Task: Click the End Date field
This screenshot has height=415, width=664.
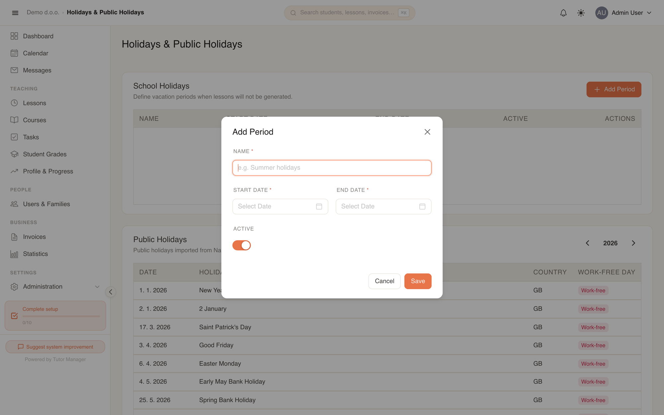Action: pos(383,207)
